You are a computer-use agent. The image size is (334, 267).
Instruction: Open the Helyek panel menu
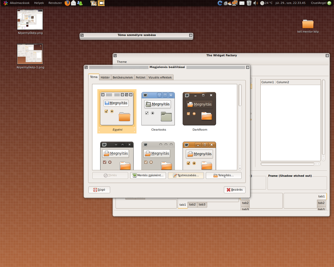[39, 3]
